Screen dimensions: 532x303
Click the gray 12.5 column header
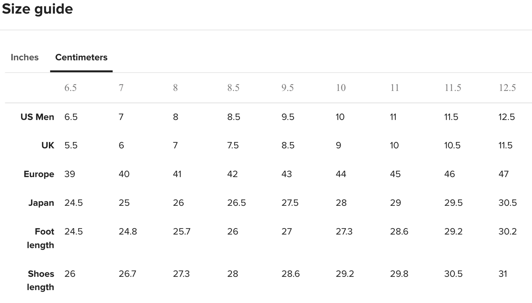click(x=507, y=88)
